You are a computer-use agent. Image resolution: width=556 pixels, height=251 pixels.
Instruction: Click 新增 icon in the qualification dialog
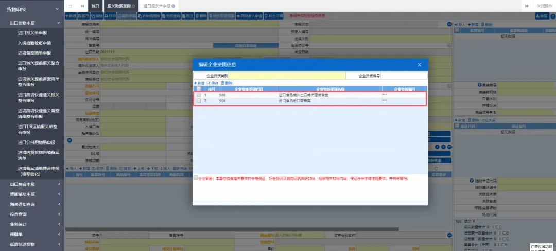(x=199, y=83)
